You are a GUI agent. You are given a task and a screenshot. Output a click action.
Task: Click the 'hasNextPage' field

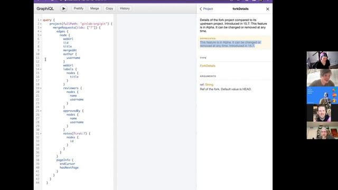click(69, 168)
